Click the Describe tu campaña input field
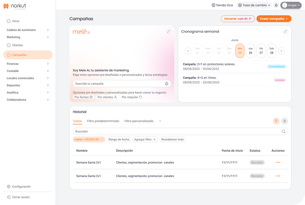This screenshot has height=205, width=305. pos(118,84)
